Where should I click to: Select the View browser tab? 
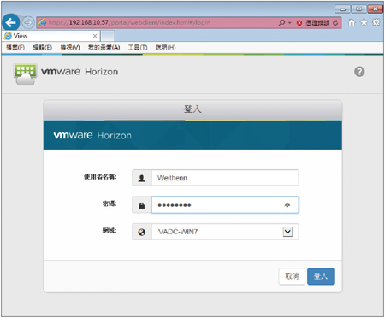tap(51, 36)
